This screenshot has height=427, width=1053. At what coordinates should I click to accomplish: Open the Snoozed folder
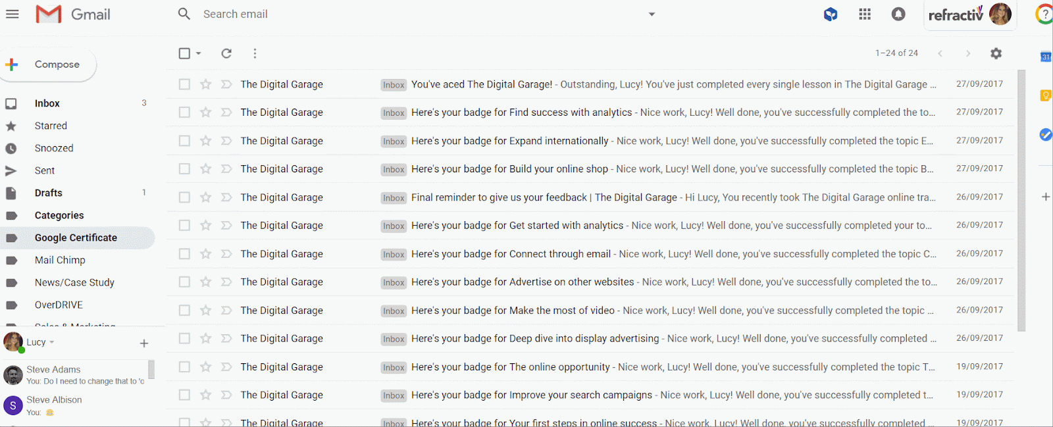pyautogui.click(x=54, y=148)
